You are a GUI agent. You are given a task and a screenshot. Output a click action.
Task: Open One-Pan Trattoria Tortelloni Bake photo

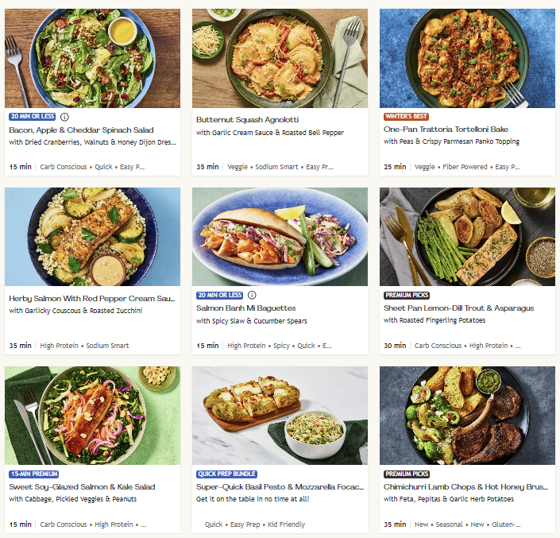click(x=467, y=58)
